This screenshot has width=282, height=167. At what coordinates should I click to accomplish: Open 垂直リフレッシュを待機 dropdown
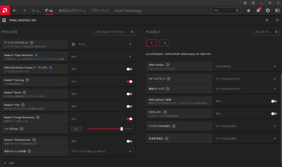pos(102,151)
